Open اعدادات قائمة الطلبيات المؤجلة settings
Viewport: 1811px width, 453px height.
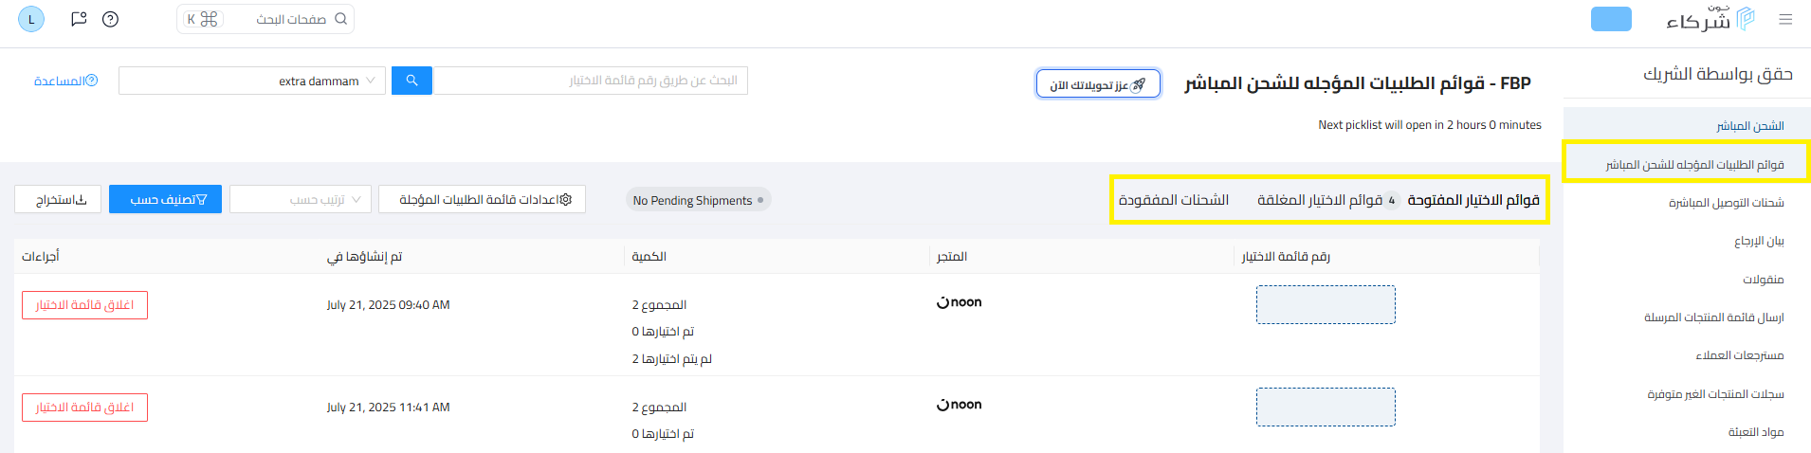click(x=482, y=199)
